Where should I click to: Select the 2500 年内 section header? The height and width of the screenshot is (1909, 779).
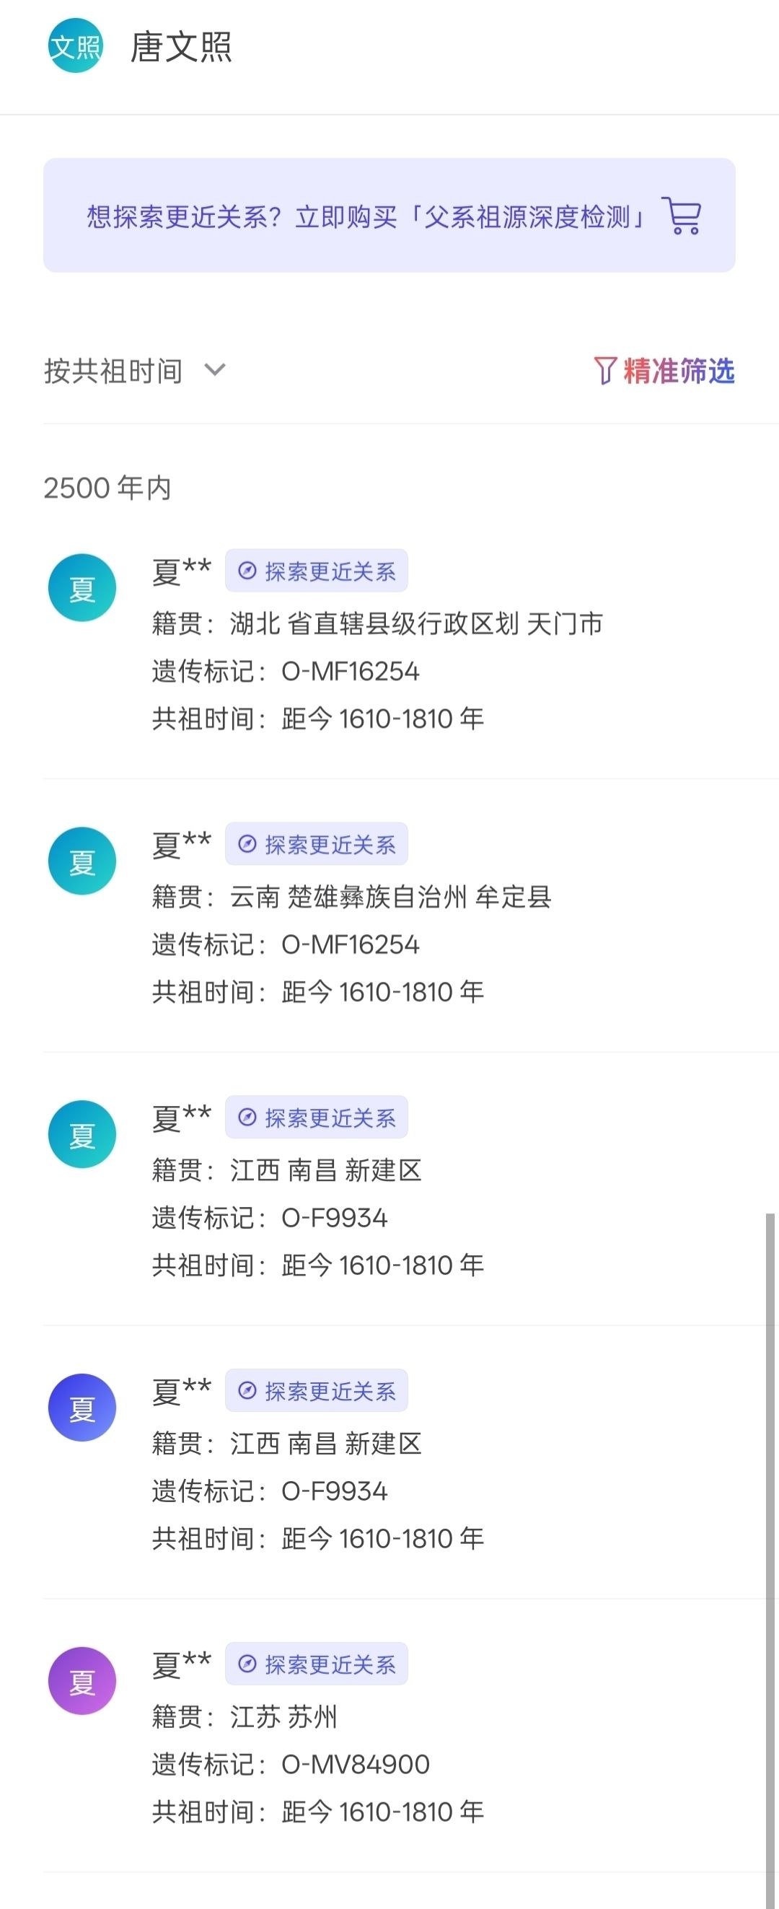[x=107, y=488]
